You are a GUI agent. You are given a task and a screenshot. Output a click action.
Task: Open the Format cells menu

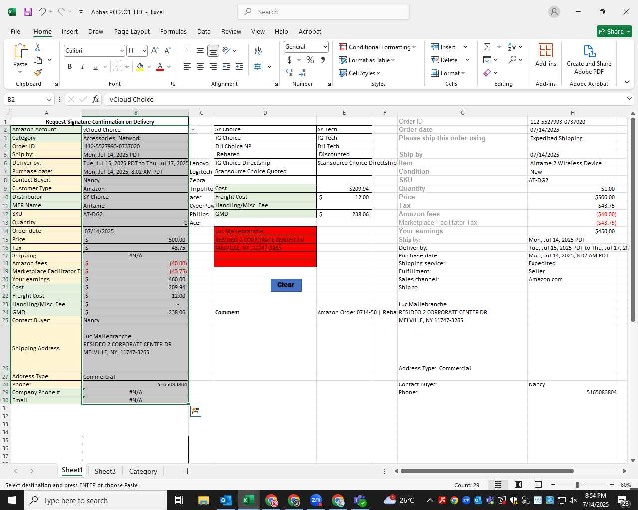click(448, 73)
